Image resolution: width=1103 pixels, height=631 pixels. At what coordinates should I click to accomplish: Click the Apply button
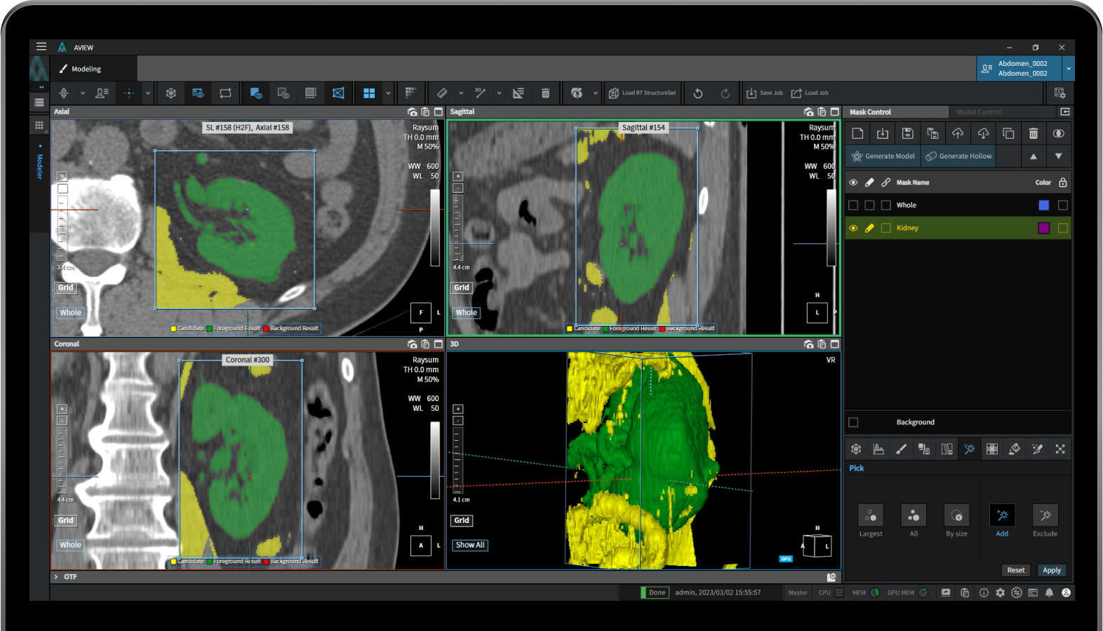(1052, 570)
